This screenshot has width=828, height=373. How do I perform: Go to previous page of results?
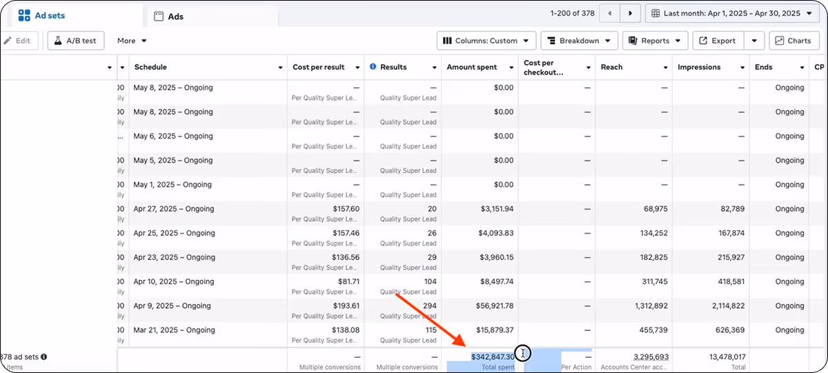click(x=609, y=13)
